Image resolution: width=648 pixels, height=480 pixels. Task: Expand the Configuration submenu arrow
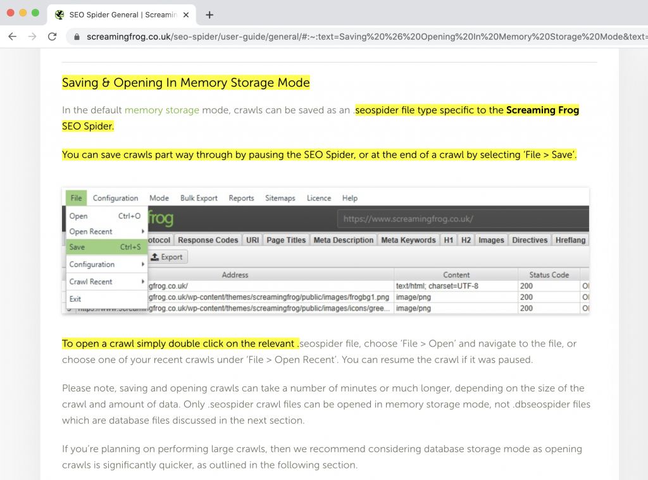pyautogui.click(x=143, y=264)
